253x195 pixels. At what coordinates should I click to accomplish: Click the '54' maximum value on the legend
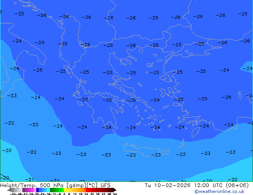point(115,194)
